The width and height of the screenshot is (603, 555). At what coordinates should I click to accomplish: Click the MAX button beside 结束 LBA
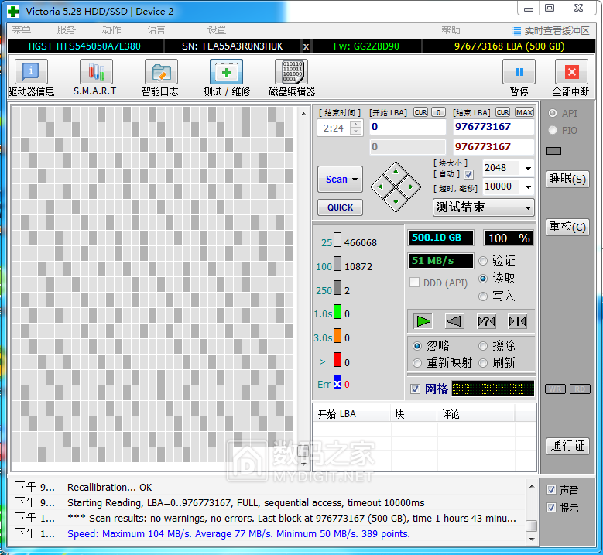(x=525, y=112)
